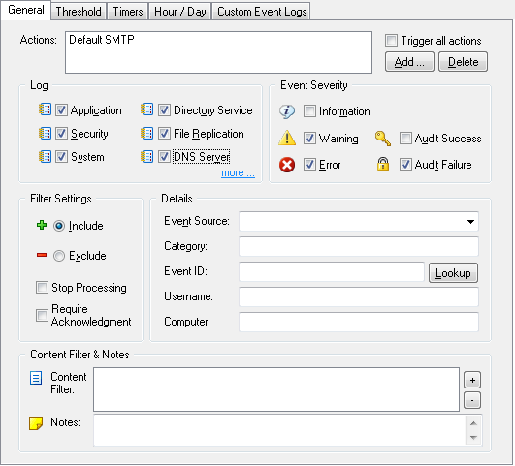Click the yellow Warning triangle icon
This screenshot has width=515, height=466.
(287, 138)
